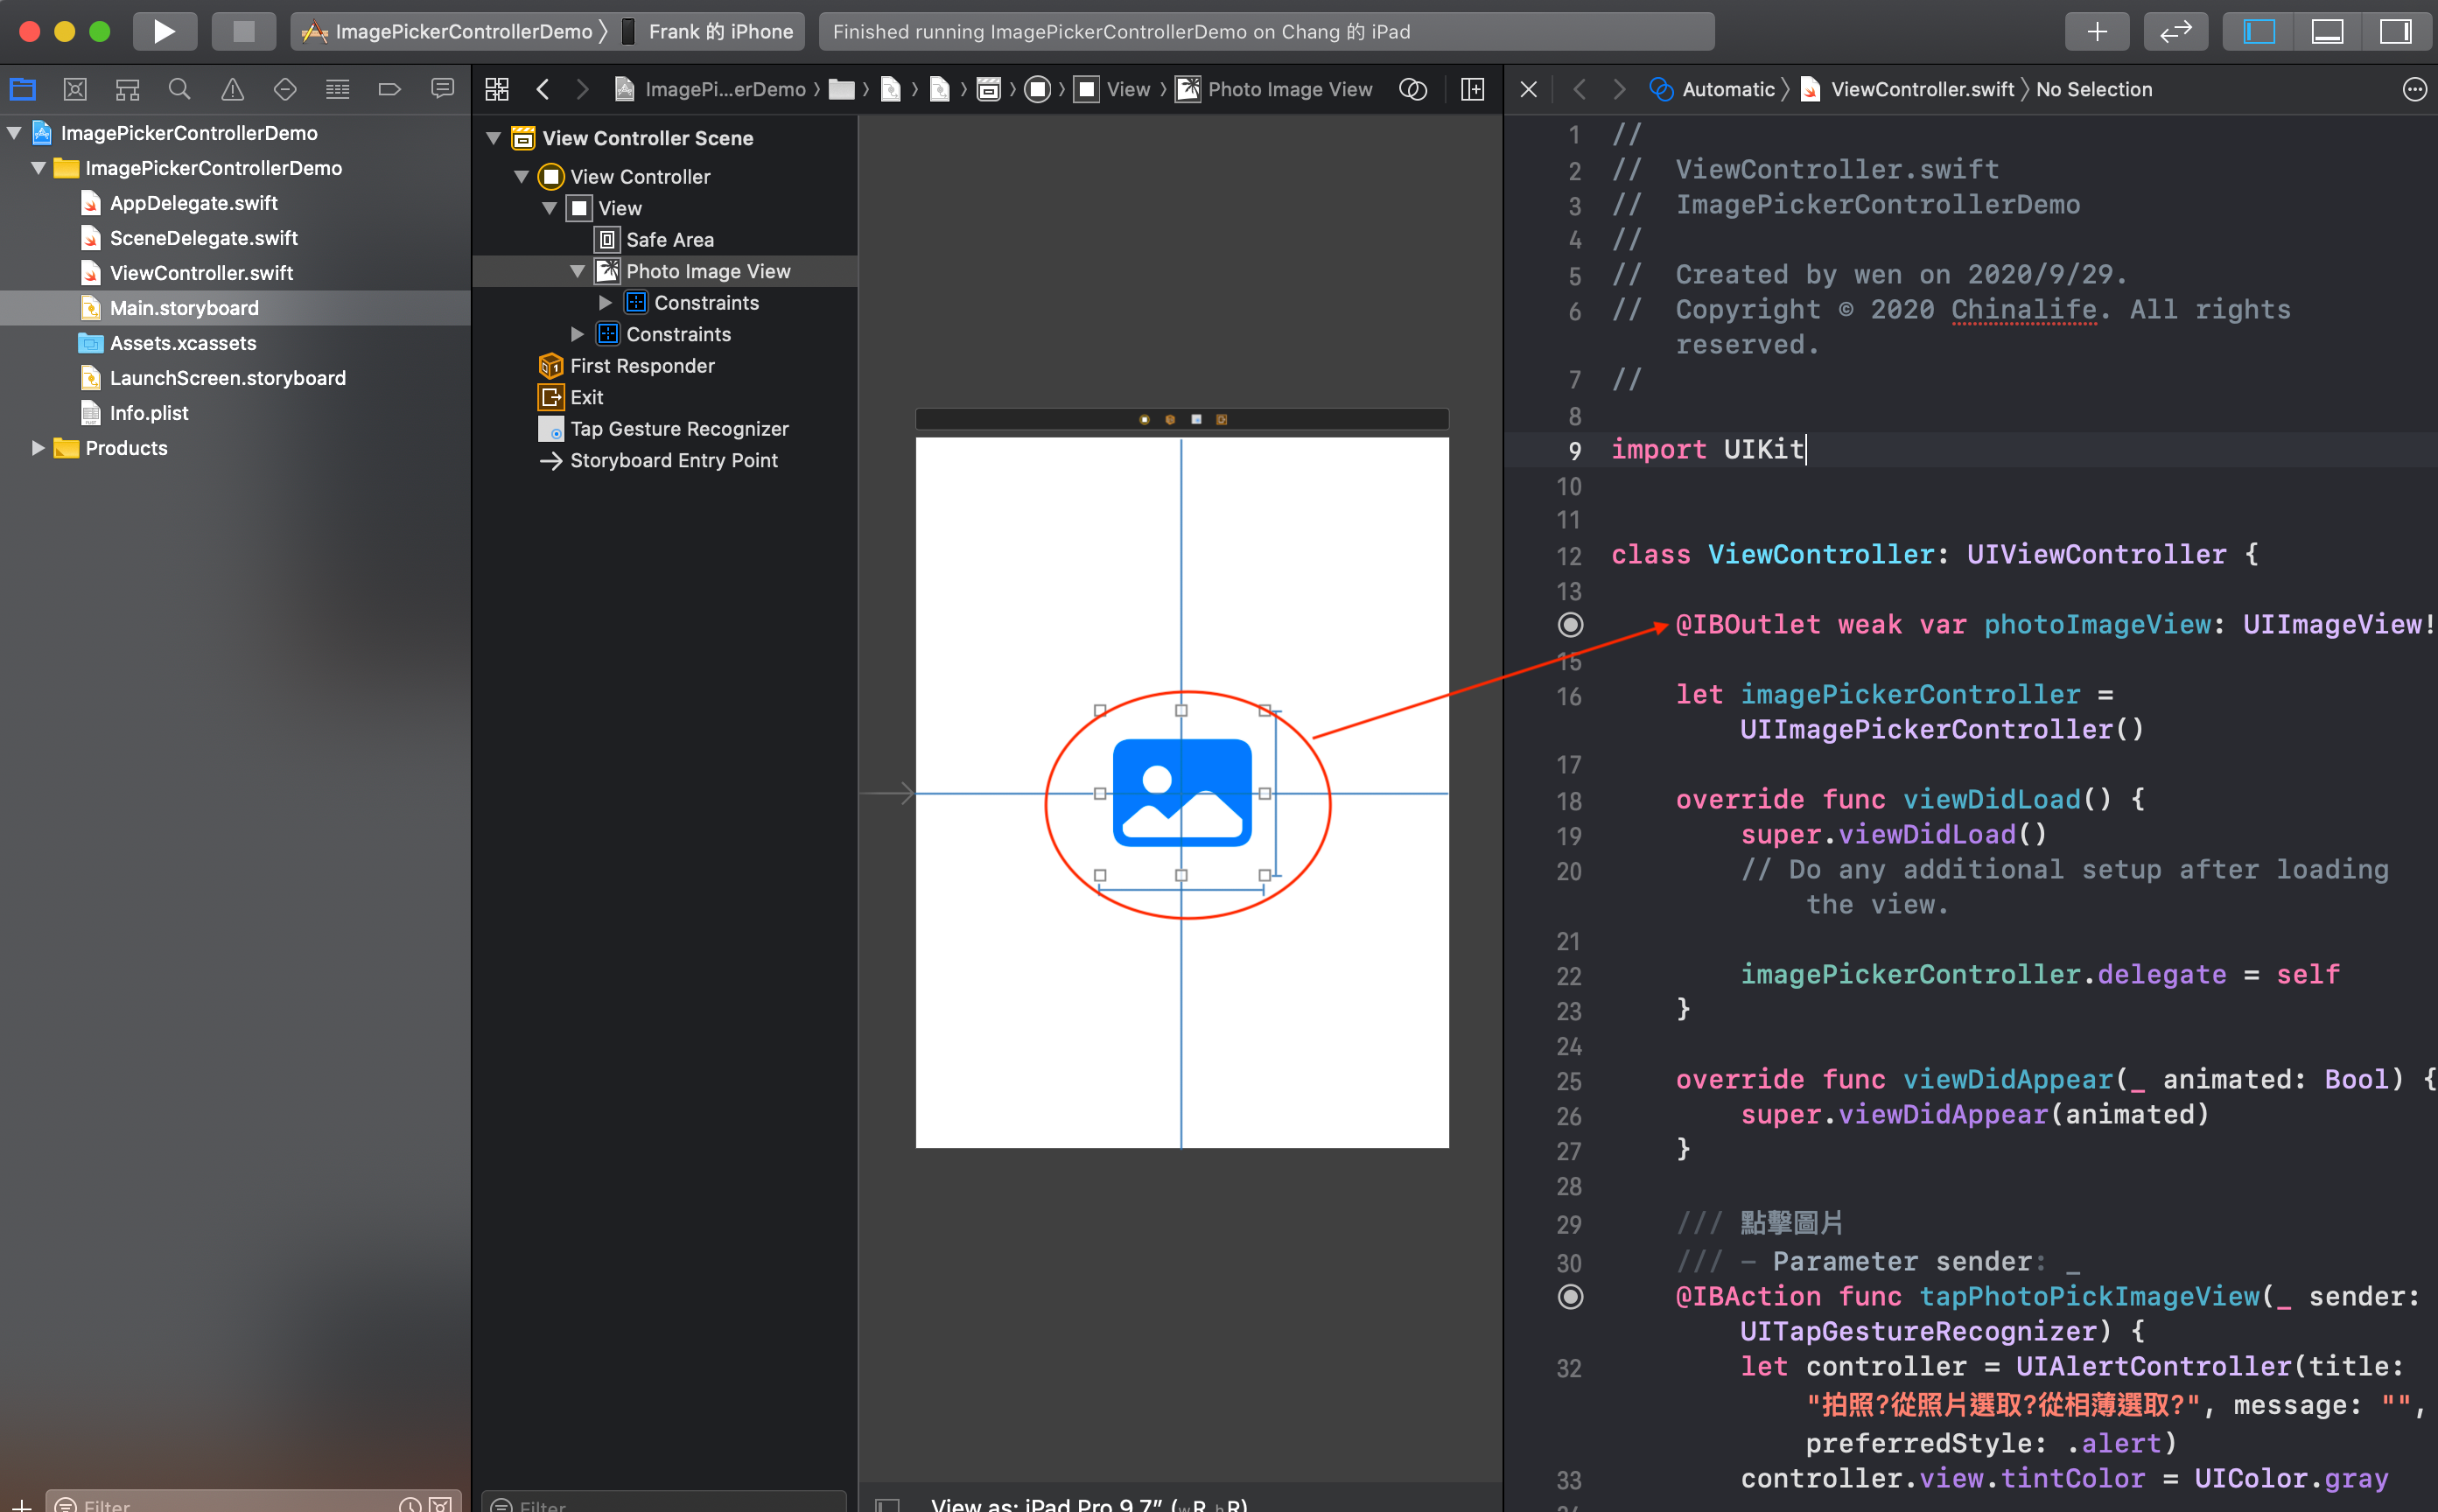
Task: Open the Issue navigator warning icon
Action: point(232,89)
